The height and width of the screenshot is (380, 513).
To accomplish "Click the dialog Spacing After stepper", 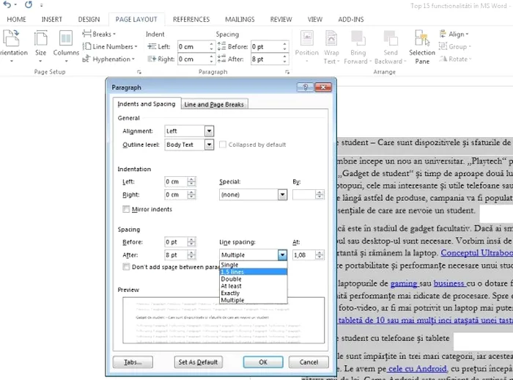I will click(x=191, y=255).
